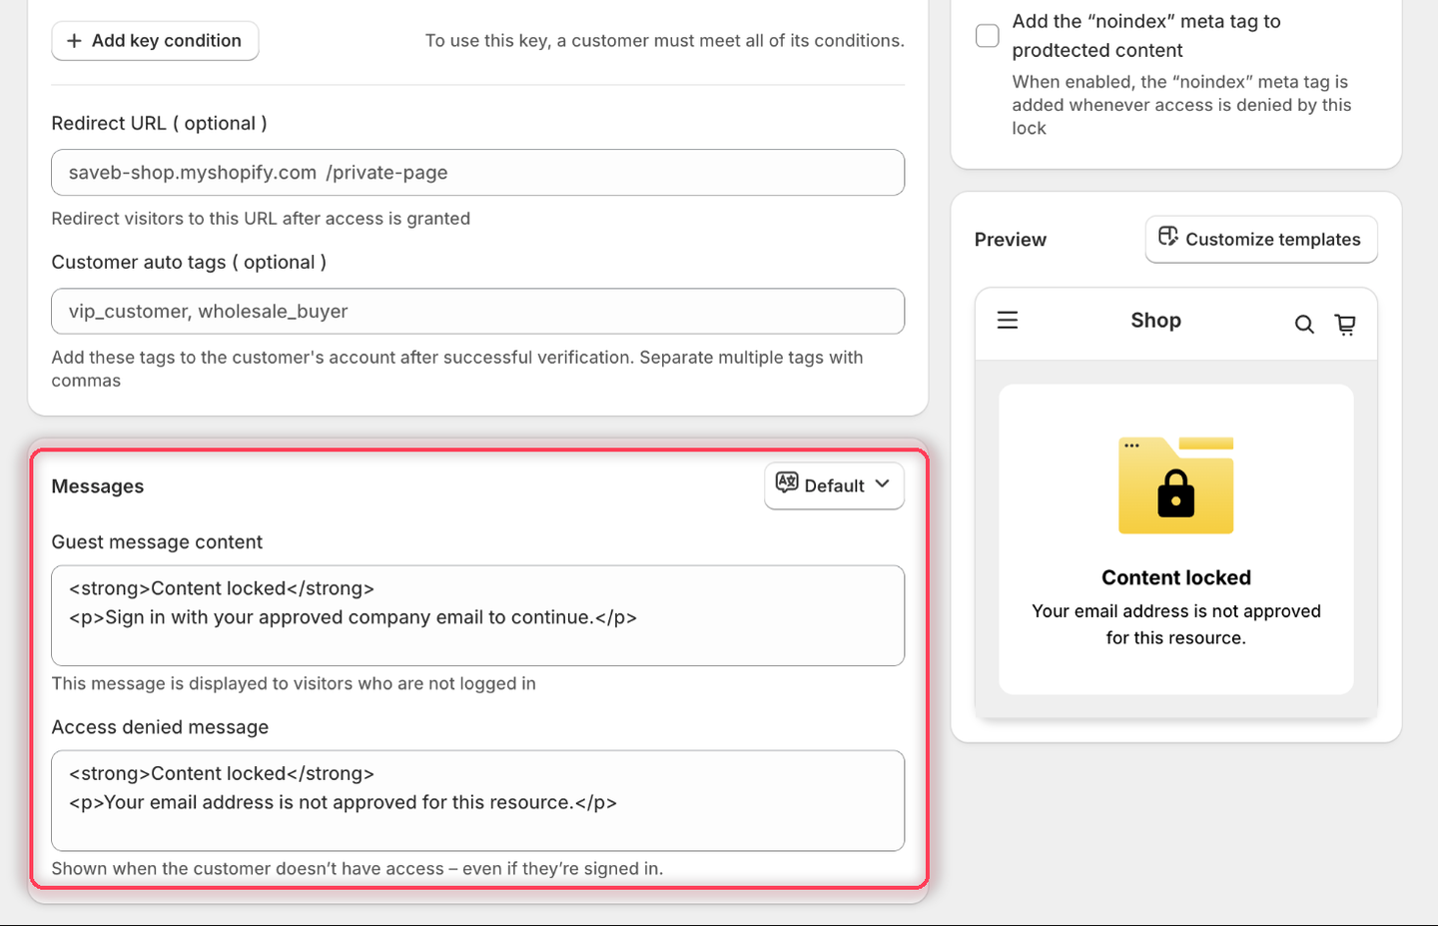Click the Shop title in preview header

[1155, 321]
